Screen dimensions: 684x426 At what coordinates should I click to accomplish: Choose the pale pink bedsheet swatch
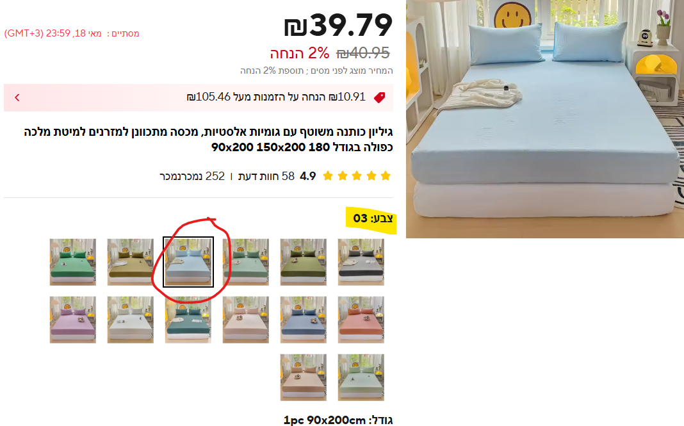tap(245, 320)
